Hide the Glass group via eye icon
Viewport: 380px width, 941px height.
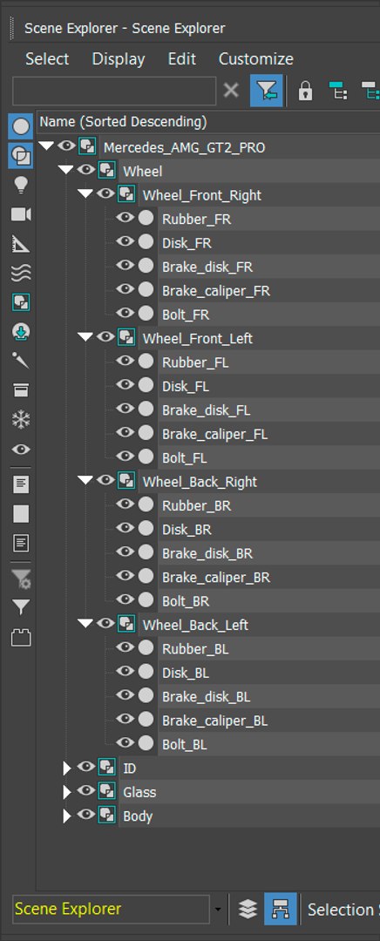[86, 791]
